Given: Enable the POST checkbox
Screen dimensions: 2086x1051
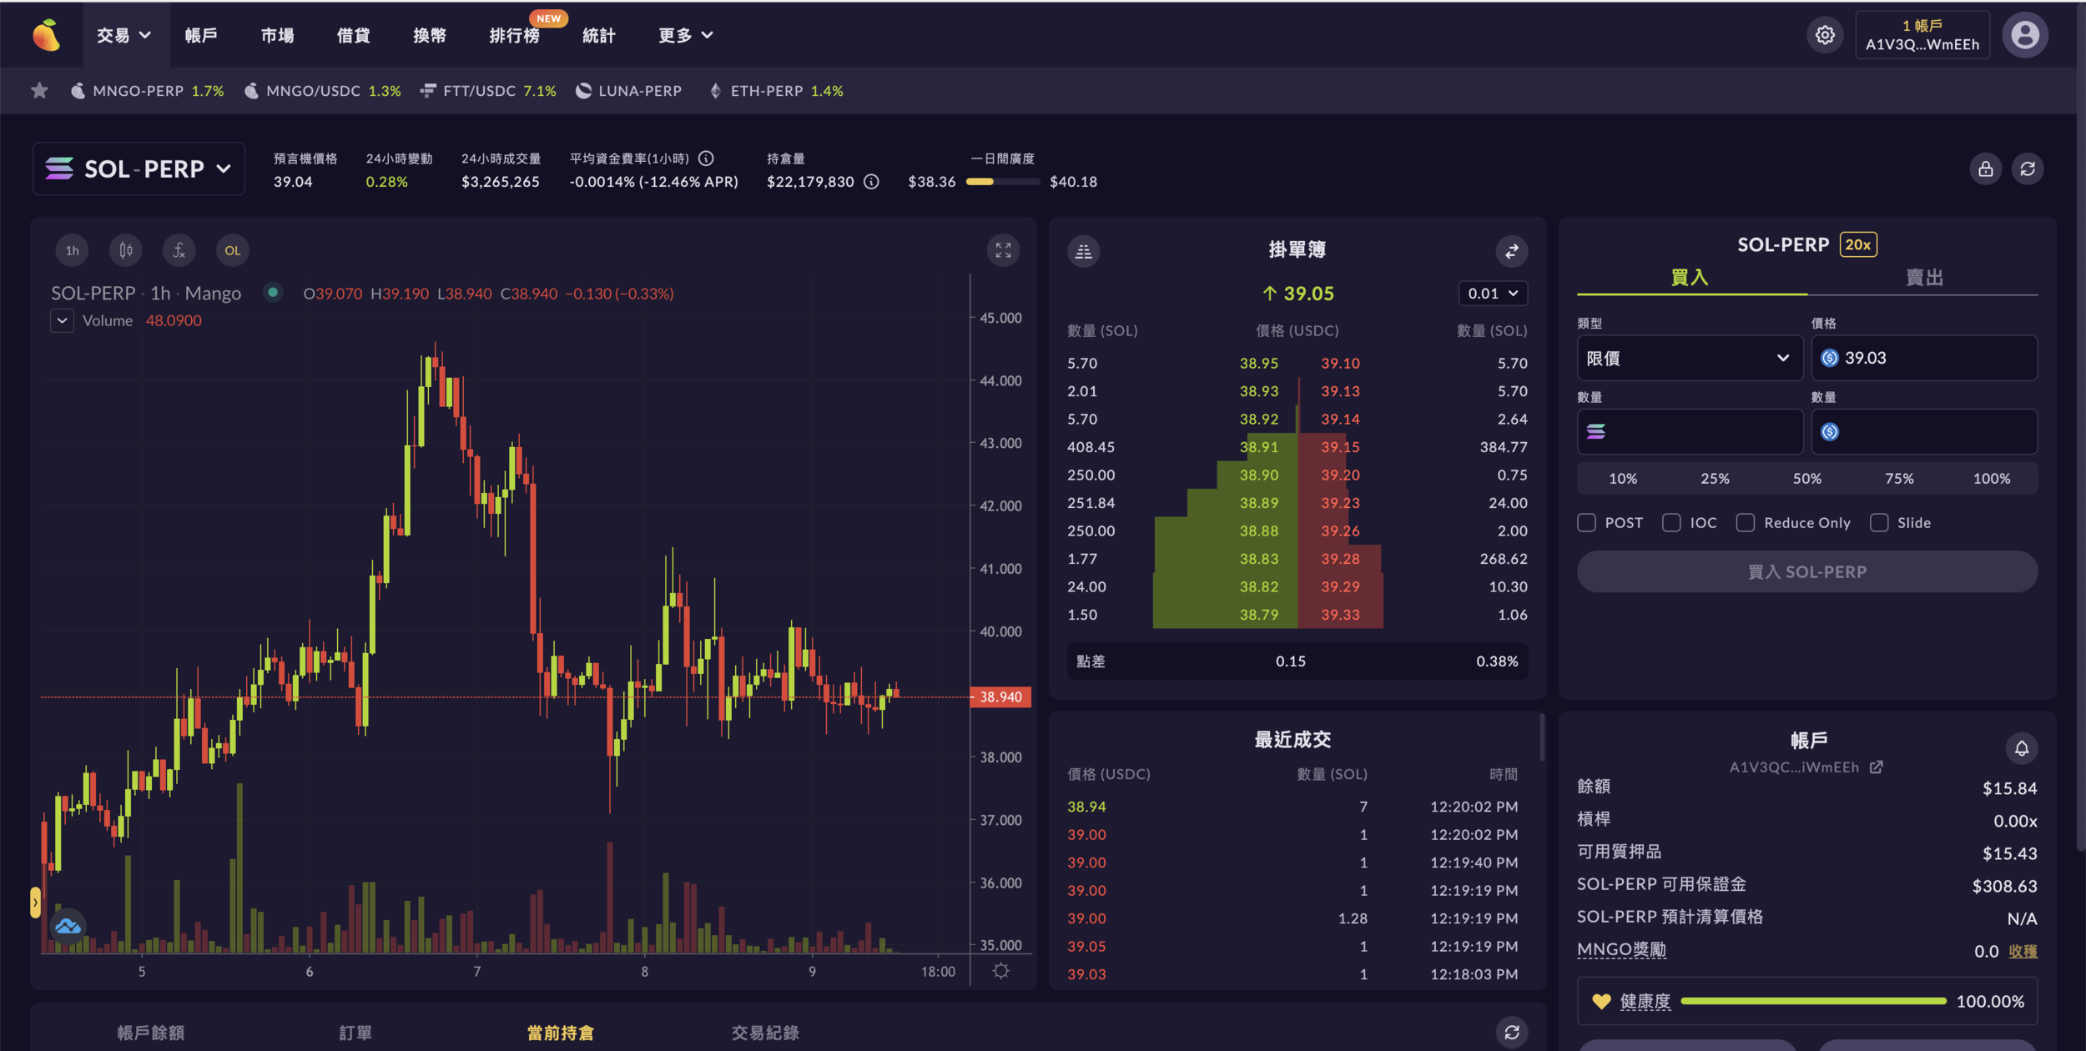Looking at the screenshot, I should pos(1586,523).
